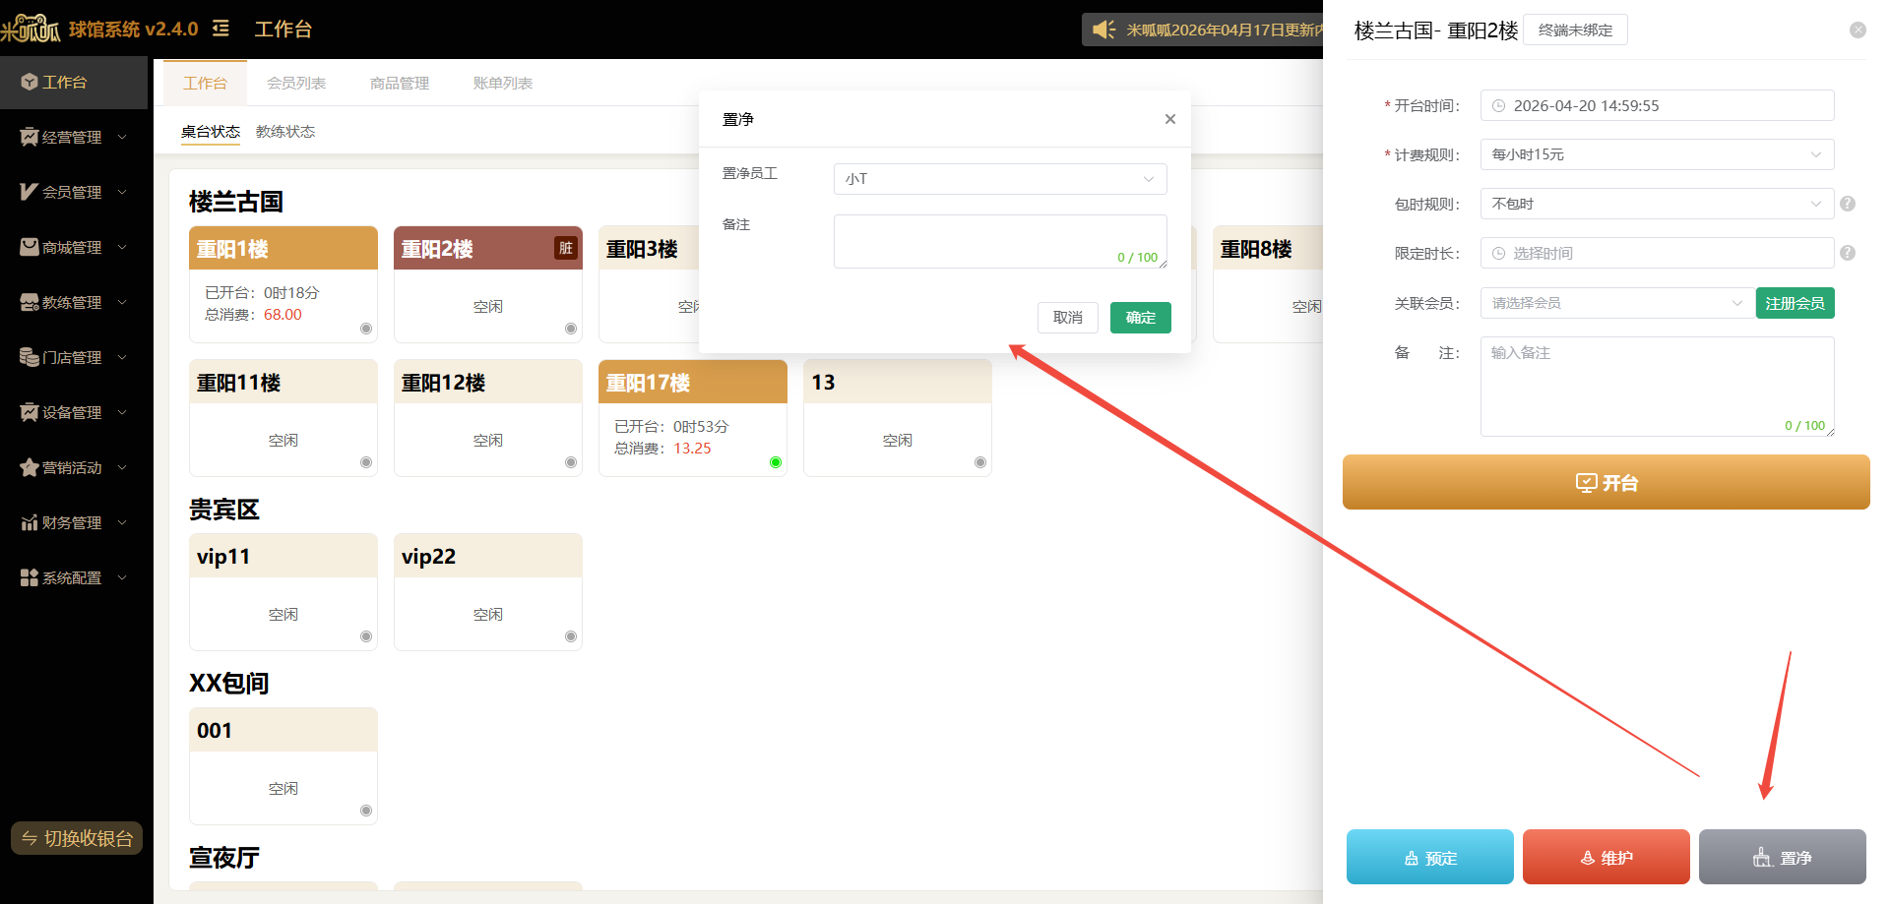1890x904 pixels.
Task: Click the status dot on table 13 card
Action: [x=980, y=462]
